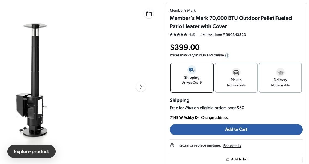Click the share icon above the product image

coord(149,13)
